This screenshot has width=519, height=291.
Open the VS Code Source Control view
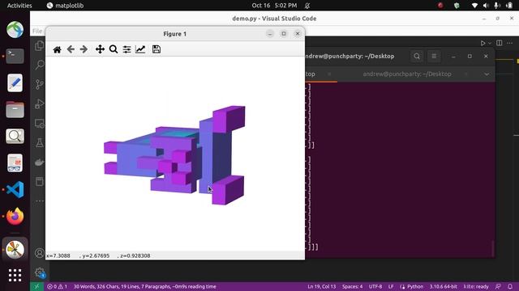click(x=40, y=84)
